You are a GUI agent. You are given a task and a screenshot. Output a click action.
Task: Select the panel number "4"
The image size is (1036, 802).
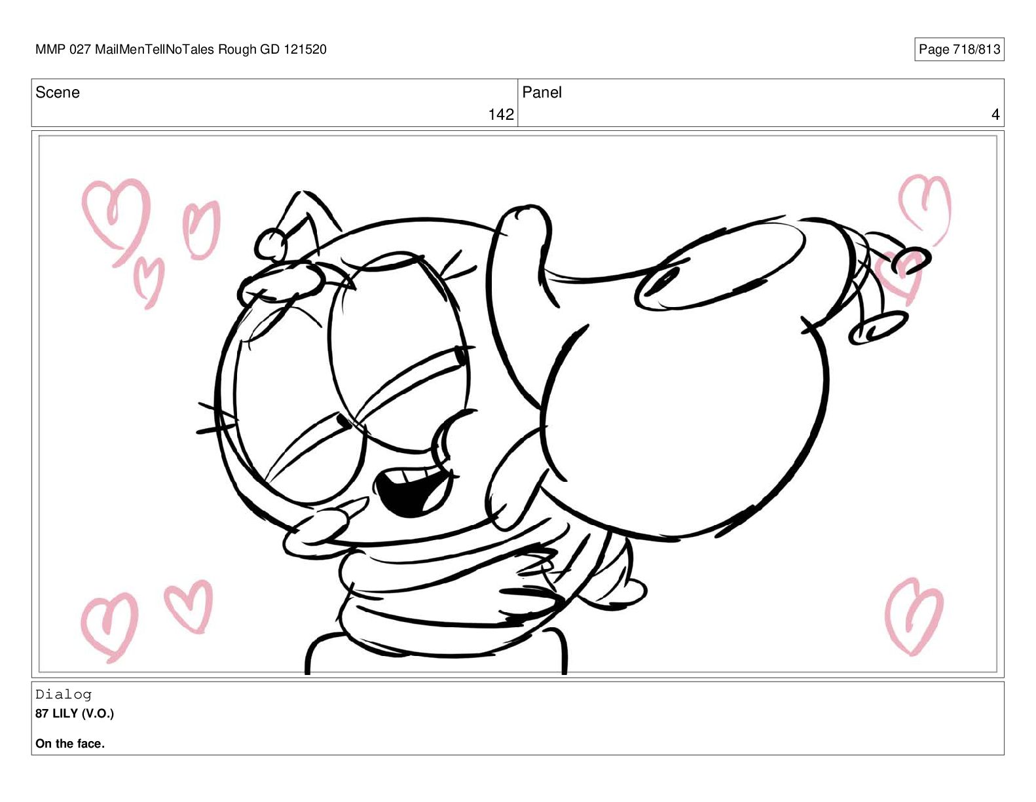coord(995,115)
